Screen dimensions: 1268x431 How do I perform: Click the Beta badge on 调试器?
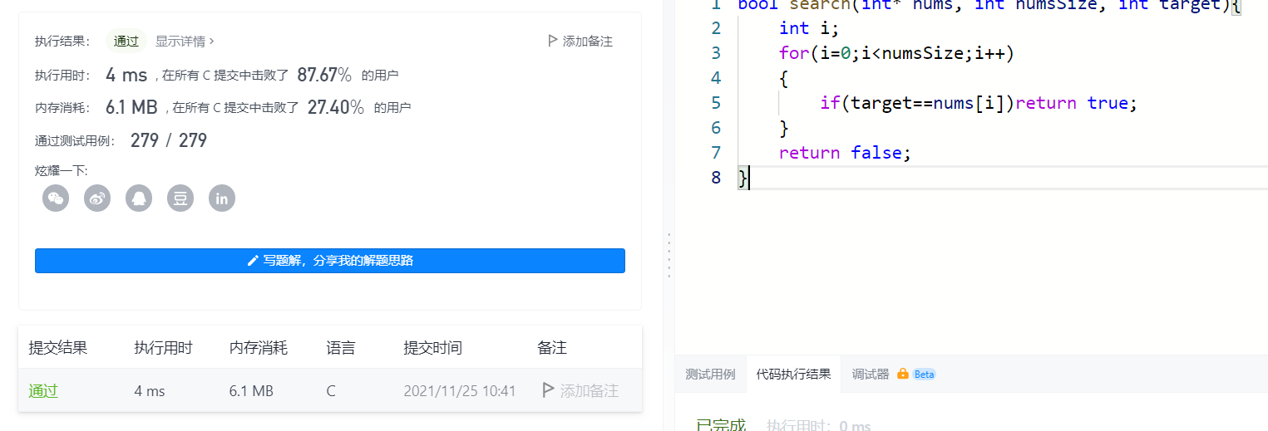click(x=924, y=375)
